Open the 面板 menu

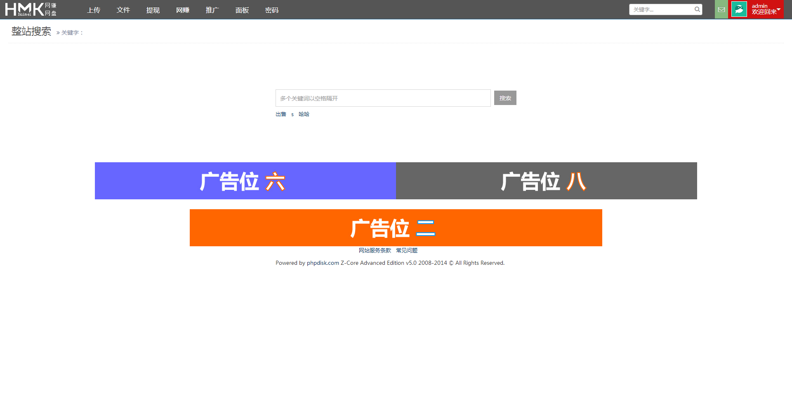(x=242, y=10)
